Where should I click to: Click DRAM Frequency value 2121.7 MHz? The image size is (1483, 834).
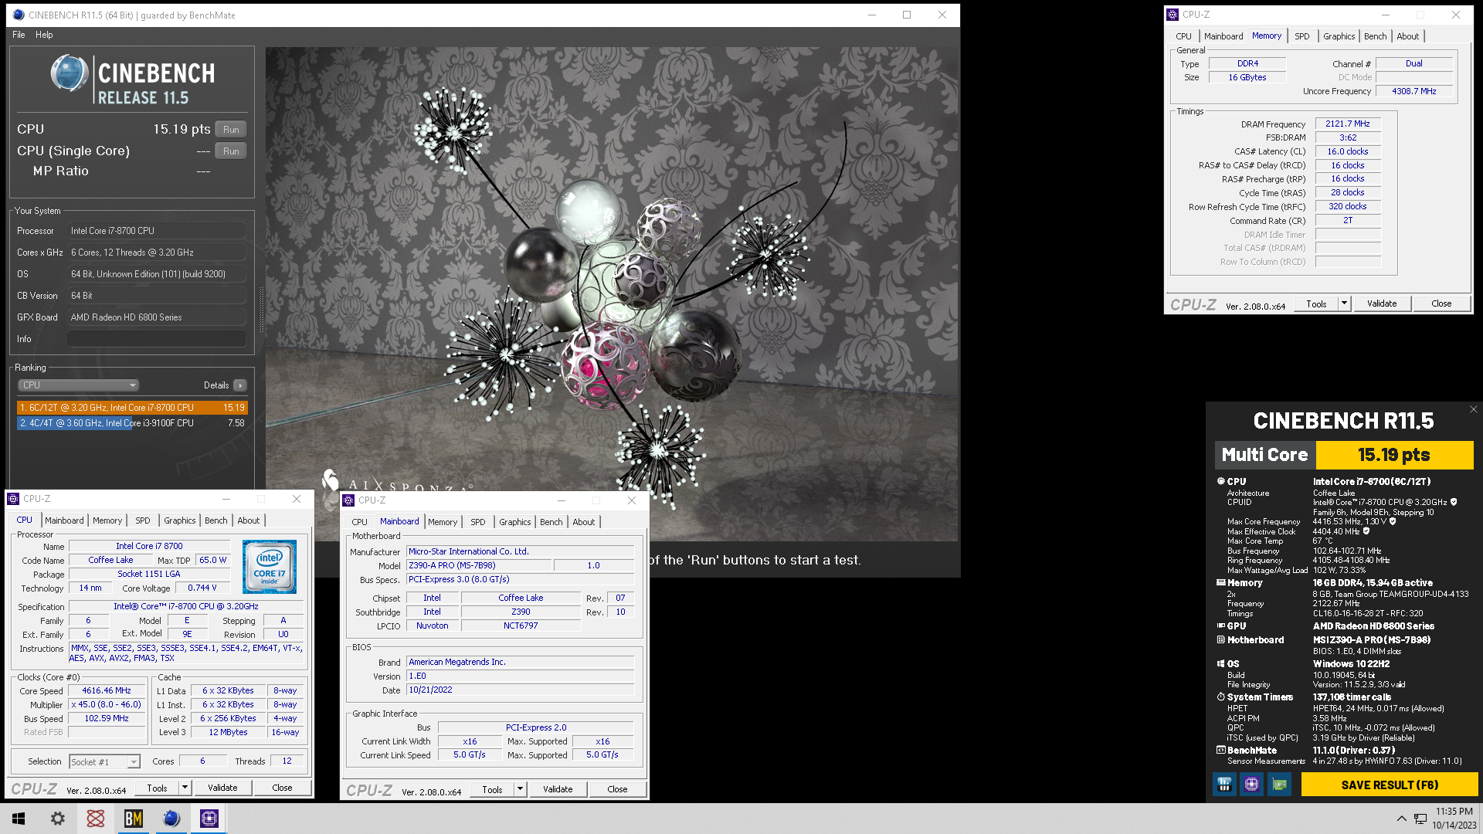click(x=1347, y=124)
